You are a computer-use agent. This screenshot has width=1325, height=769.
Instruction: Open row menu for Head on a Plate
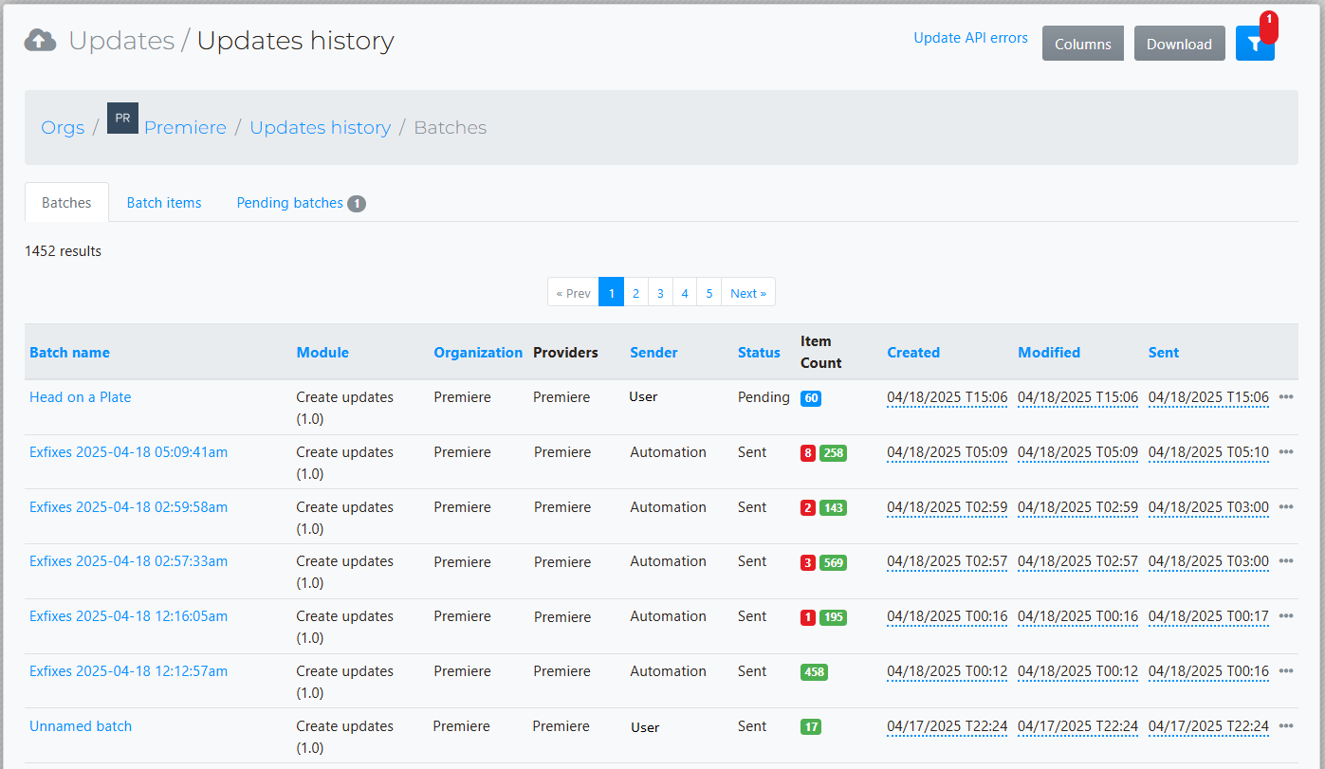point(1286,397)
